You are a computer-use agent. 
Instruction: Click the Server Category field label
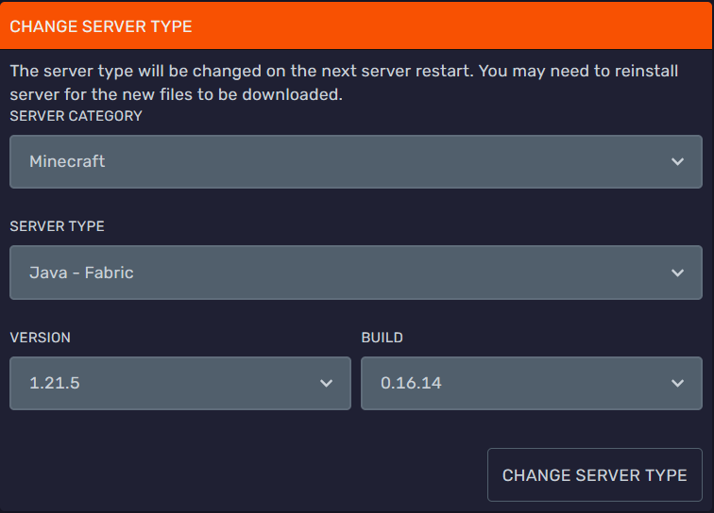76,116
